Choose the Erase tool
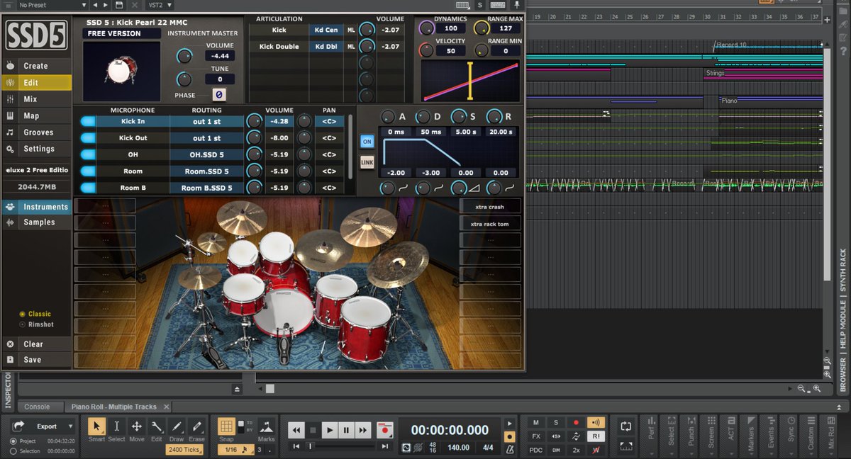The image size is (851, 459). click(x=196, y=427)
